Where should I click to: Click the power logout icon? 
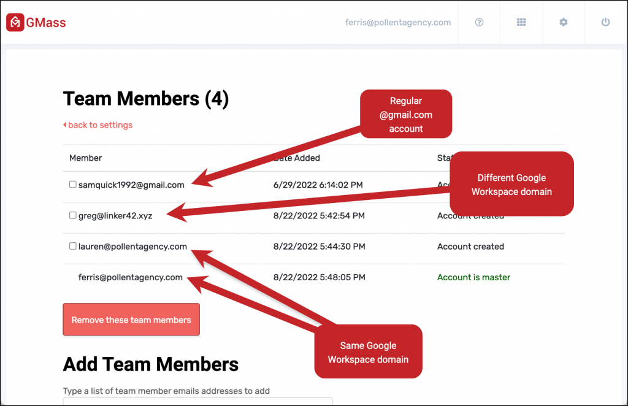(605, 22)
